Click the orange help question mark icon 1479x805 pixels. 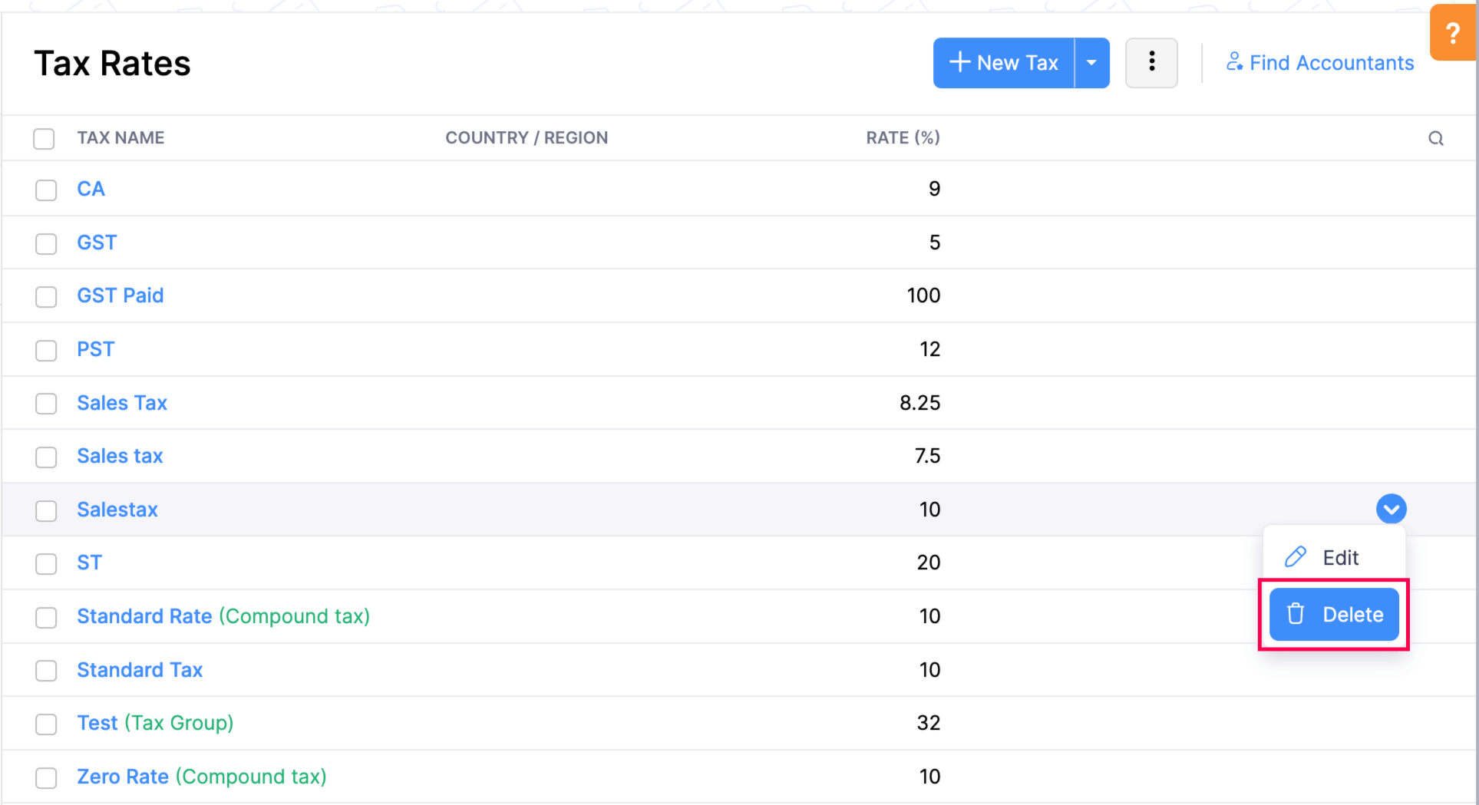pos(1451,34)
